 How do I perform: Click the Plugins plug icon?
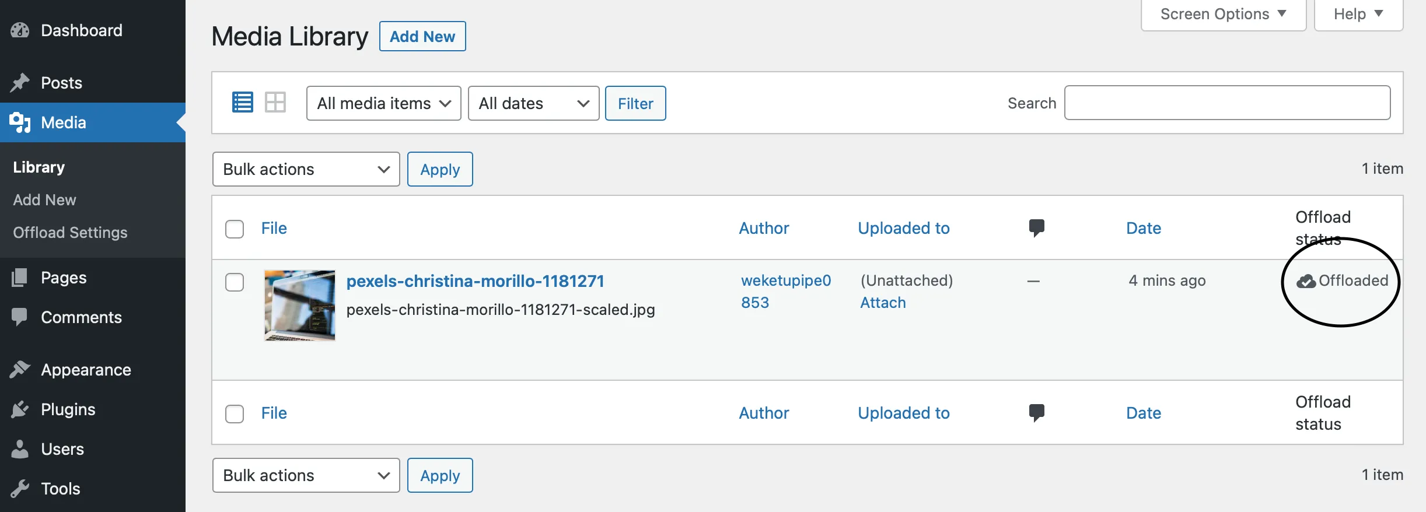(20, 409)
